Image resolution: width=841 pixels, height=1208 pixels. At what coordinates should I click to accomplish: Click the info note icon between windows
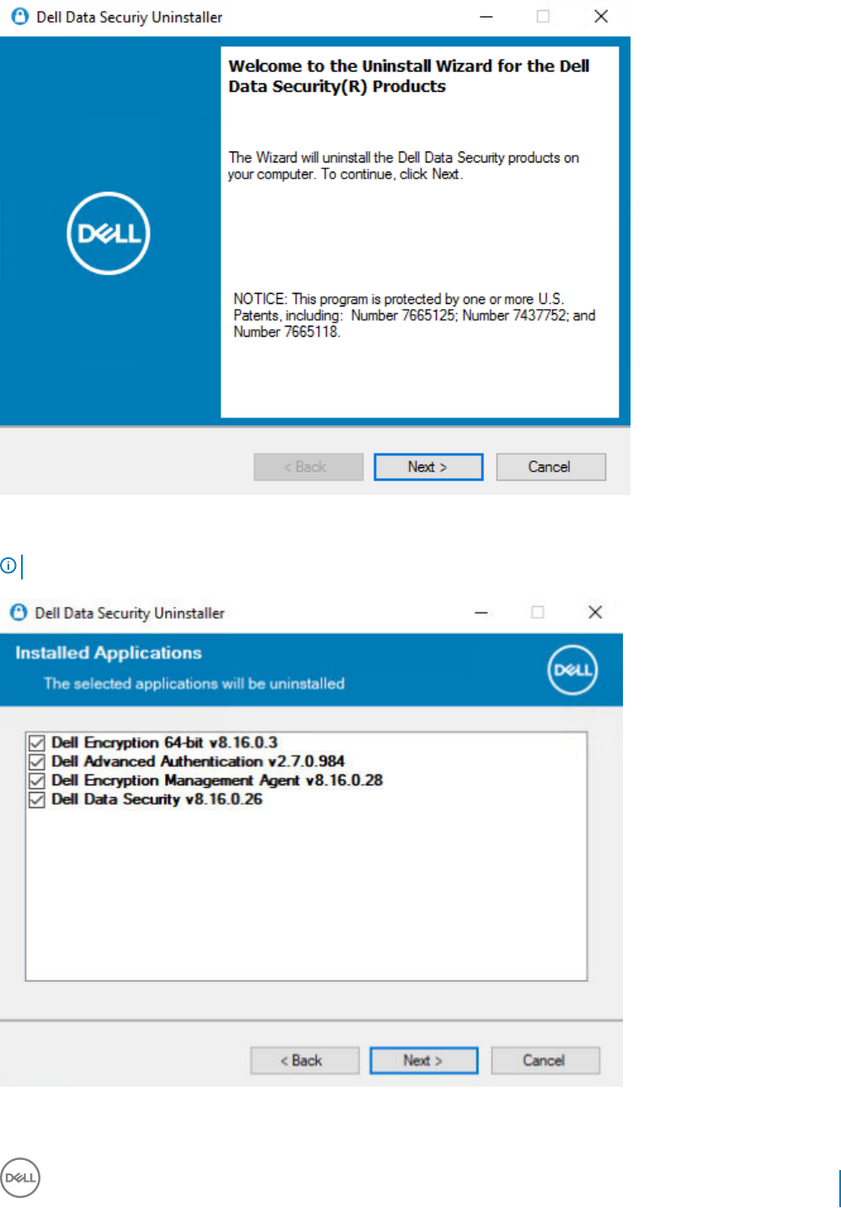[8, 566]
